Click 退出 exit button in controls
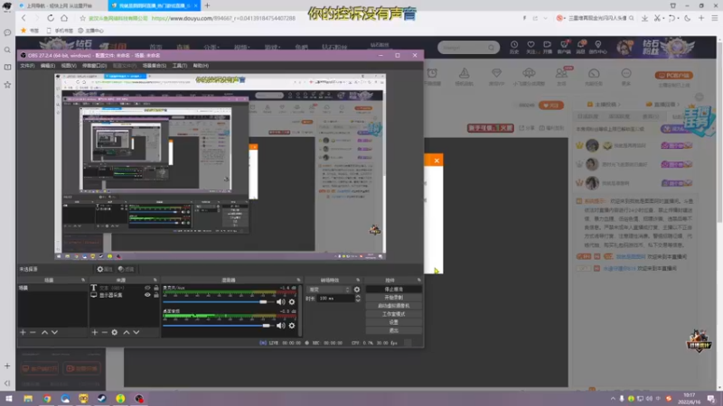Image resolution: width=723 pixels, height=406 pixels. [x=393, y=330]
